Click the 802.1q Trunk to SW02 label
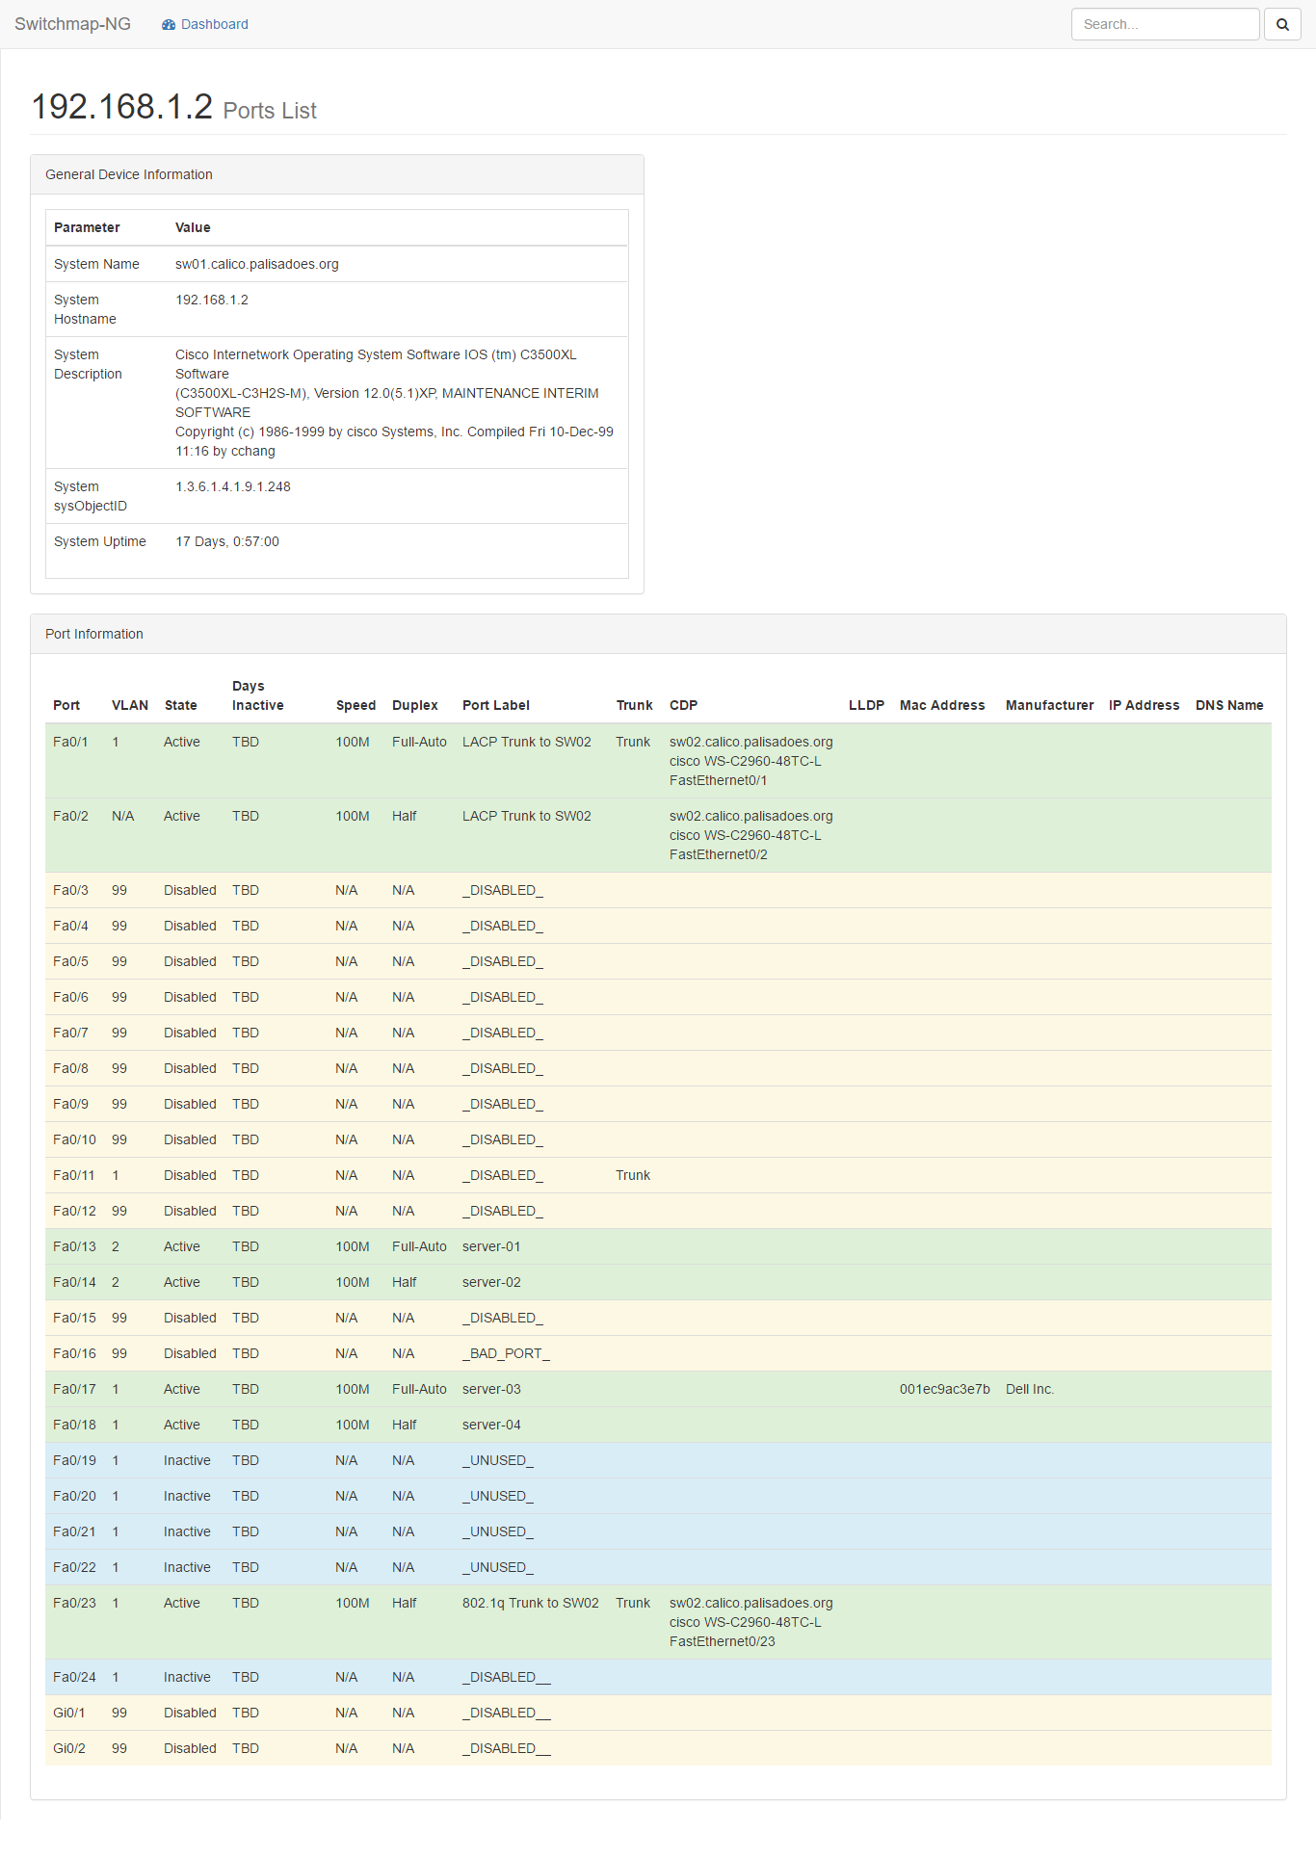The image size is (1316, 1858). (531, 1603)
